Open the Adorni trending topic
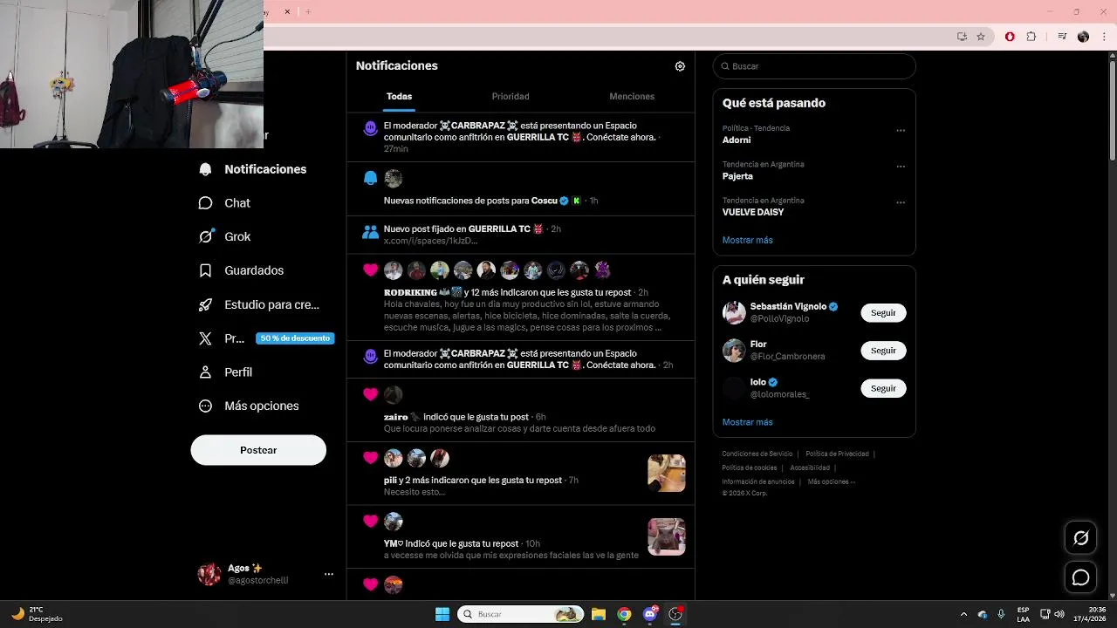The width and height of the screenshot is (1117, 628). pyautogui.click(x=737, y=140)
